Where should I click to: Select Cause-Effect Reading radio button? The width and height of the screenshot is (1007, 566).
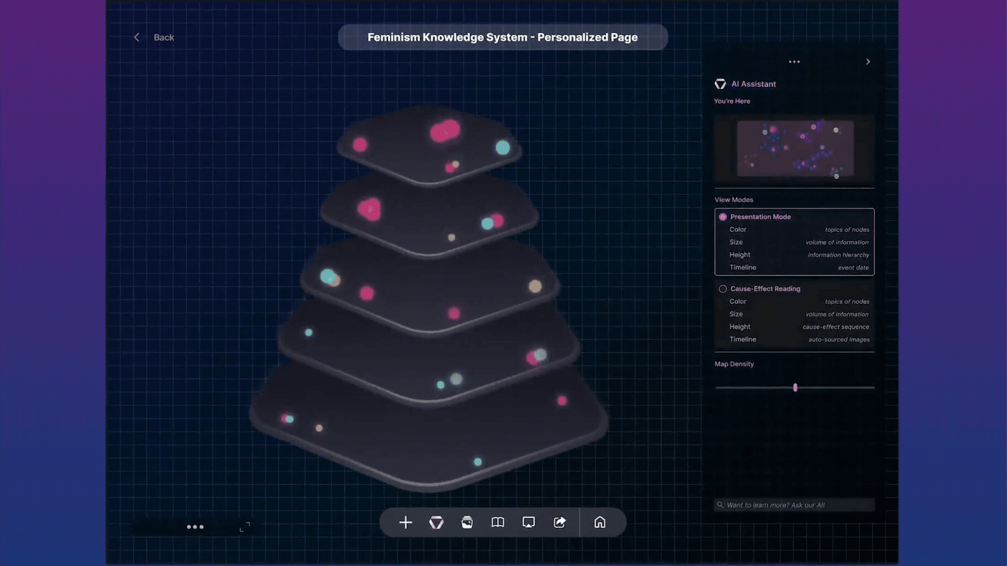click(x=723, y=289)
